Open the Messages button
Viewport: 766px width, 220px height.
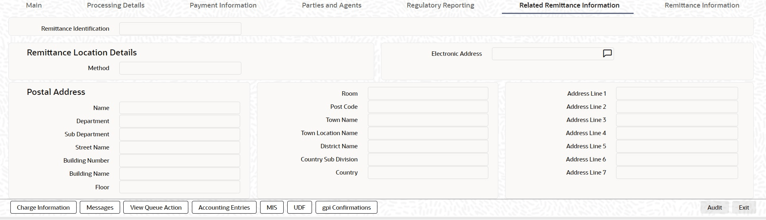coord(100,208)
